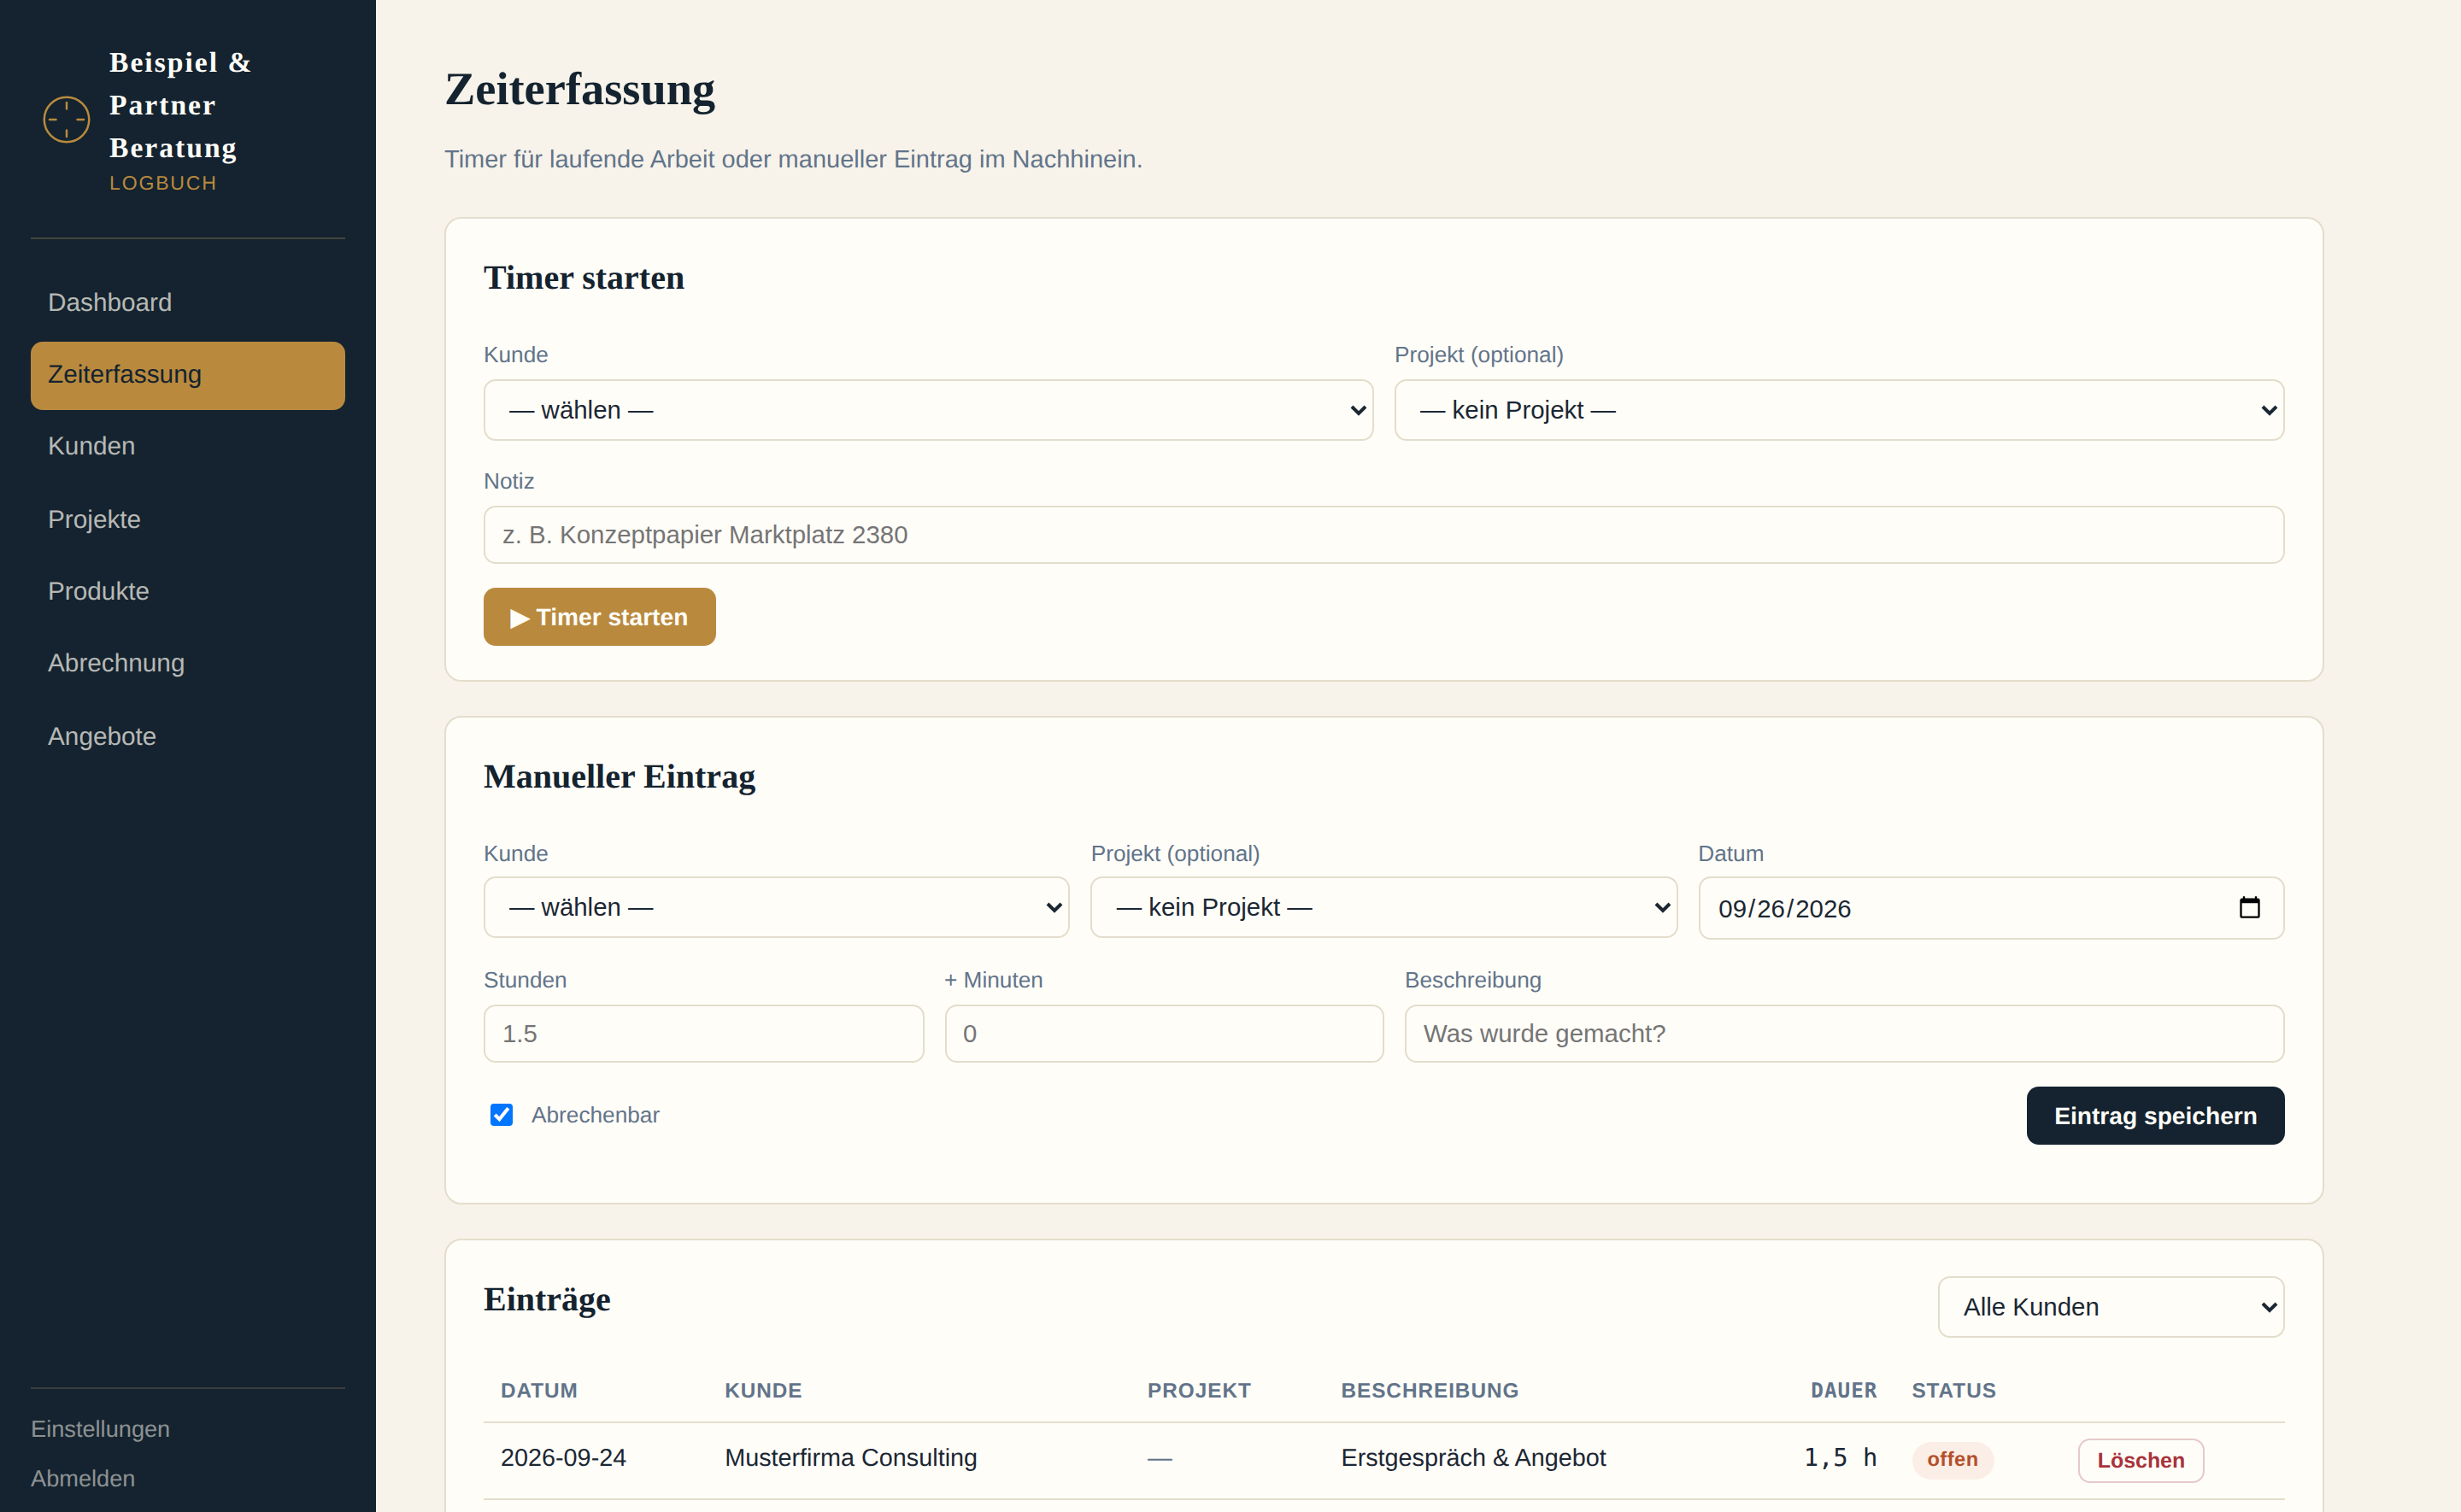
Task: Click Abmelden to log out
Action: 83,1478
